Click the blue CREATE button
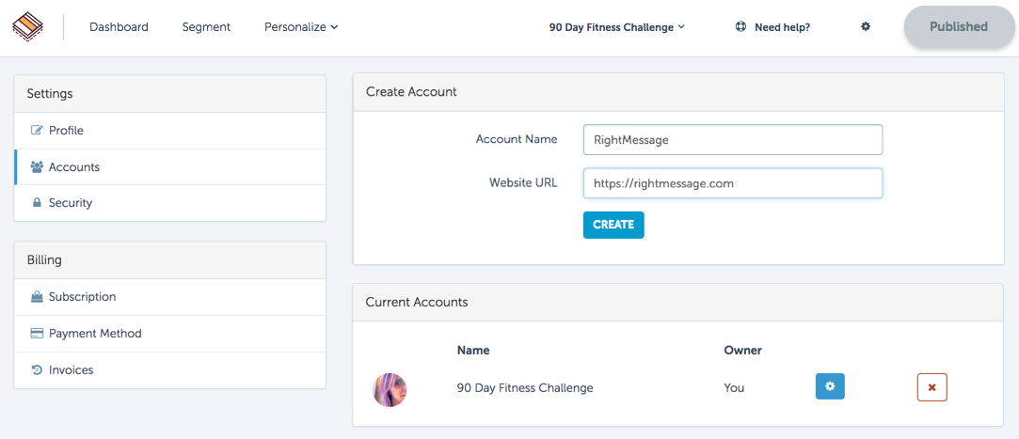 pos(613,225)
